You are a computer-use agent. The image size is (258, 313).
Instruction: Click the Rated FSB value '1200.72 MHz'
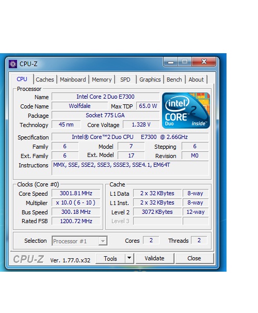pos(76,221)
